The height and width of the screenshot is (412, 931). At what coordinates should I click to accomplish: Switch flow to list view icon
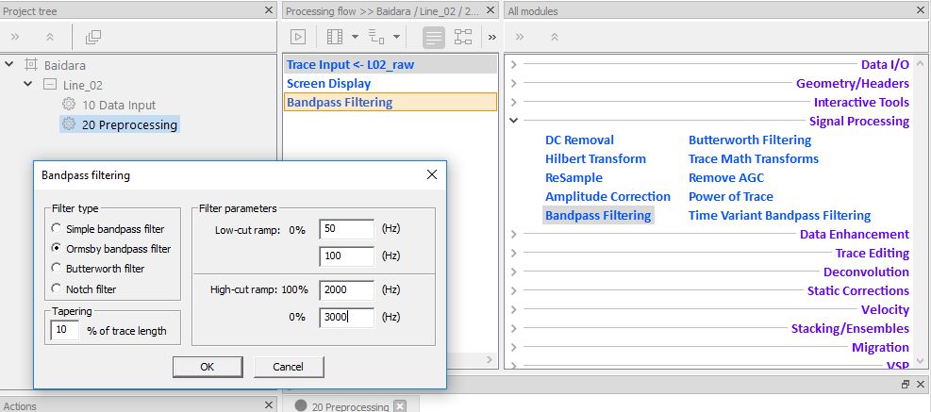click(434, 37)
